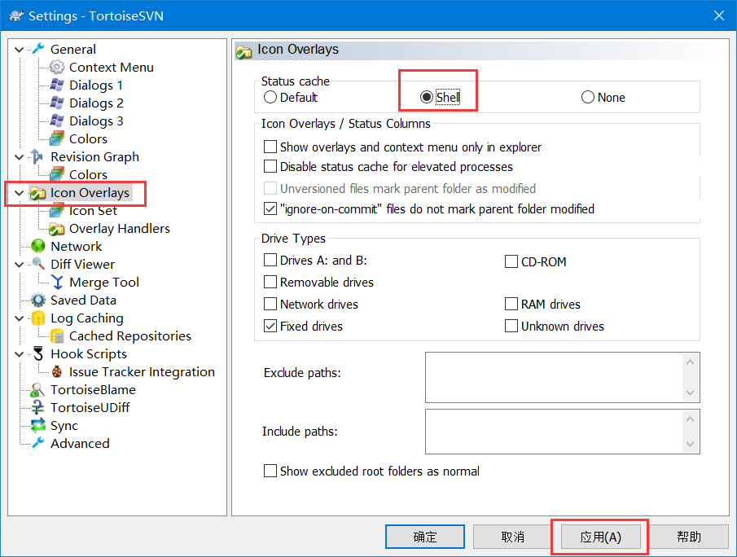Collapse the Hook Scripts tree node
Screen dimensions: 737x557
20,354
